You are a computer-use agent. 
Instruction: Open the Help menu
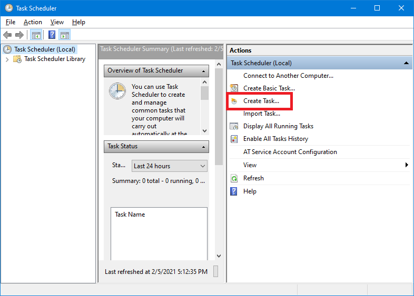(78, 22)
